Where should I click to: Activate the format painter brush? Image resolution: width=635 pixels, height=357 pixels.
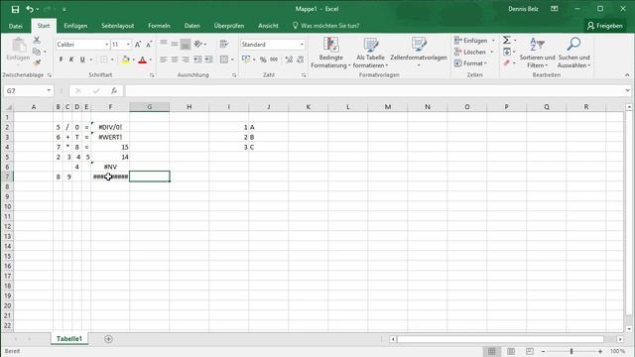[37, 62]
